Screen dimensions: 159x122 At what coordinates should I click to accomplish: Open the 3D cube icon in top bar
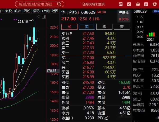(x=138, y=4)
